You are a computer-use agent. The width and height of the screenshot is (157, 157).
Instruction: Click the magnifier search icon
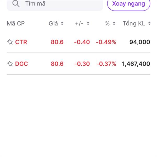tap(16, 4)
